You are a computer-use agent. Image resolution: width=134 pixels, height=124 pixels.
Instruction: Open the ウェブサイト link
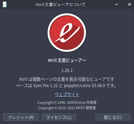click(x=67, y=94)
